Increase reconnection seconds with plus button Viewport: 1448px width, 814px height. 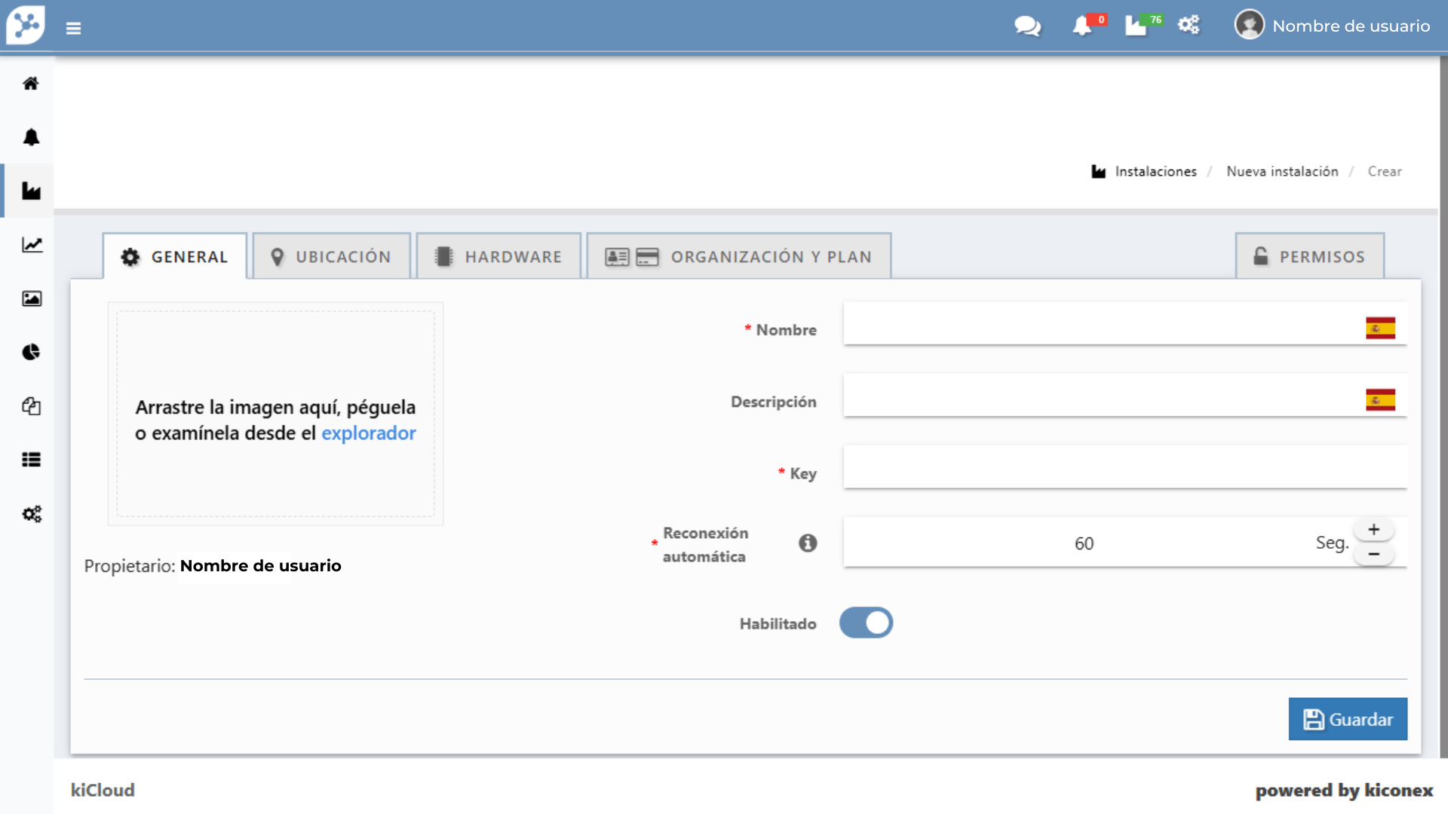[1374, 530]
